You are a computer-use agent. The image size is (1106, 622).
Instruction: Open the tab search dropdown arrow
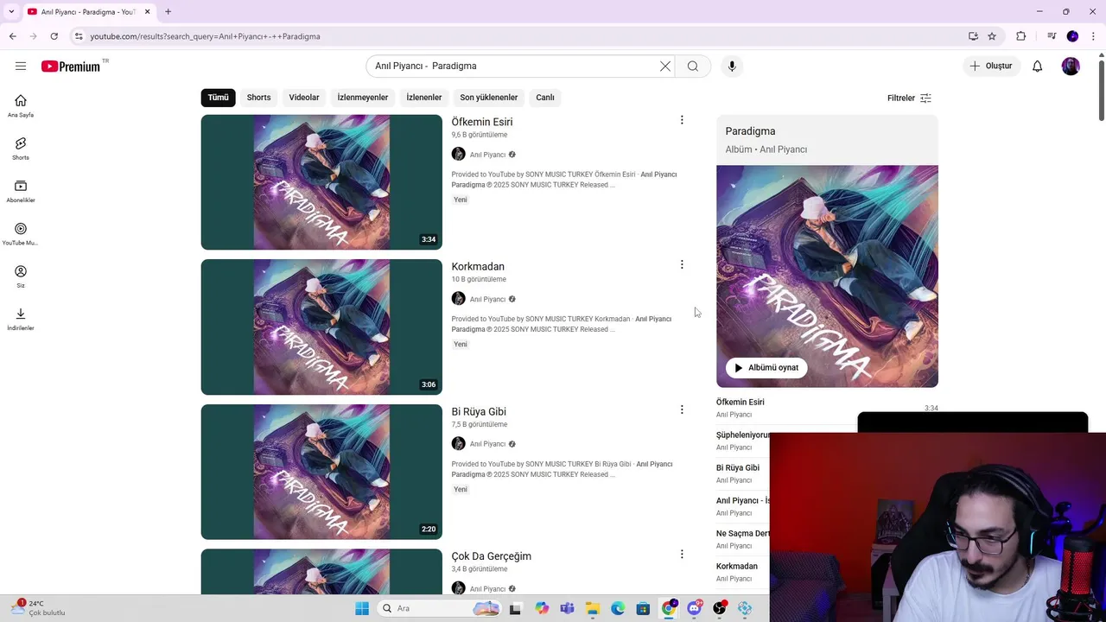(x=11, y=11)
